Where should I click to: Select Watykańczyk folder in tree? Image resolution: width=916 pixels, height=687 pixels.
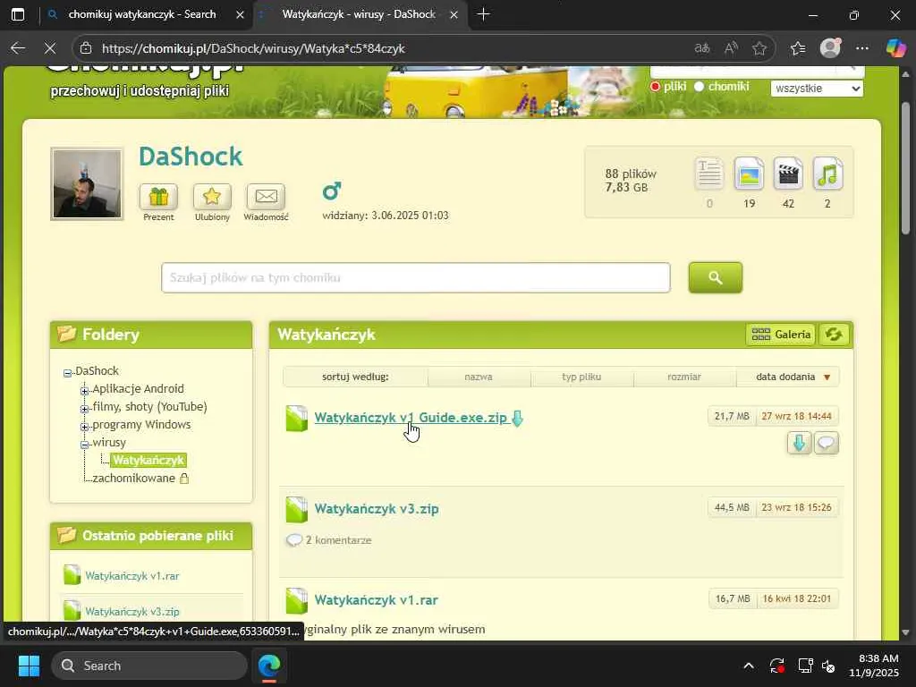click(148, 461)
